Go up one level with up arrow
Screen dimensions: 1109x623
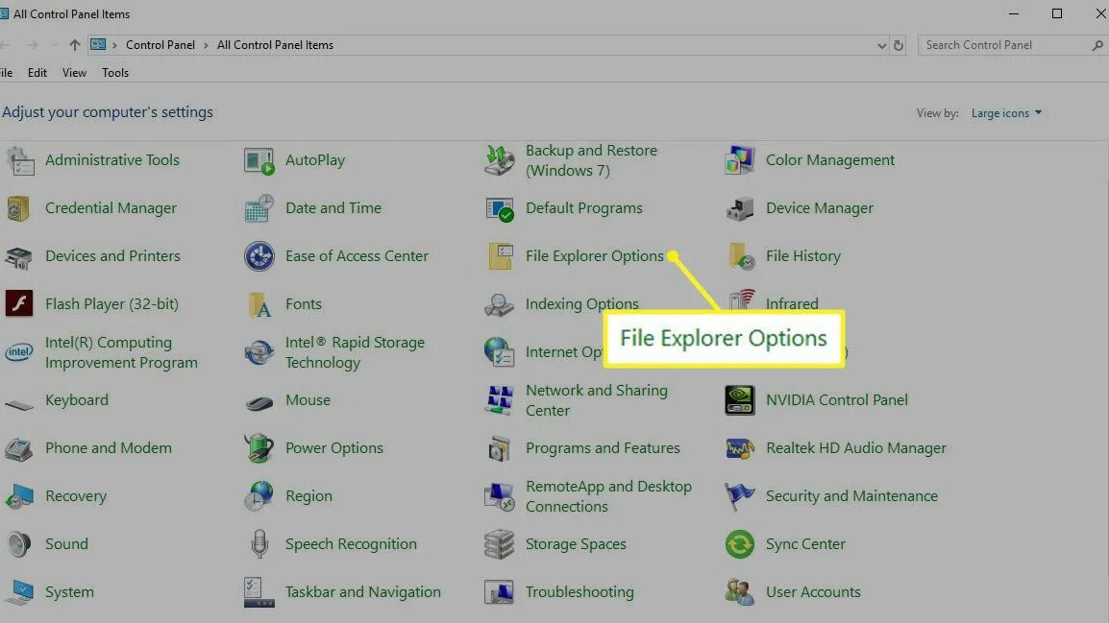point(74,45)
